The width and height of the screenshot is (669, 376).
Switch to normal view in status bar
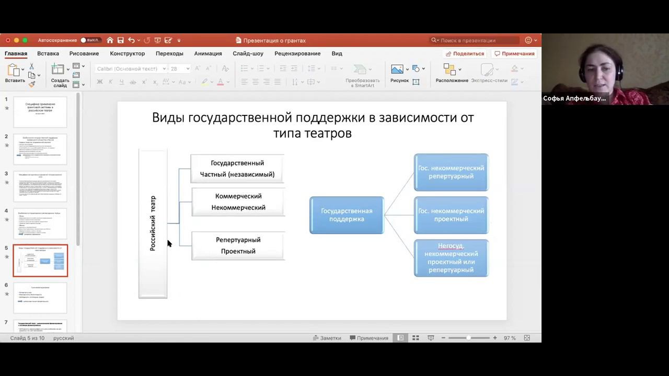[x=401, y=338]
